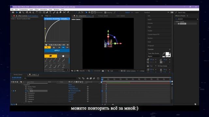Click the Update Available Details link

(64, 19)
